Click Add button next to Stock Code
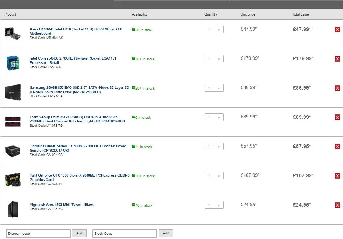This screenshot has width=343, height=239. (x=166, y=233)
